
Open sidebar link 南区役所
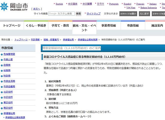8,108
